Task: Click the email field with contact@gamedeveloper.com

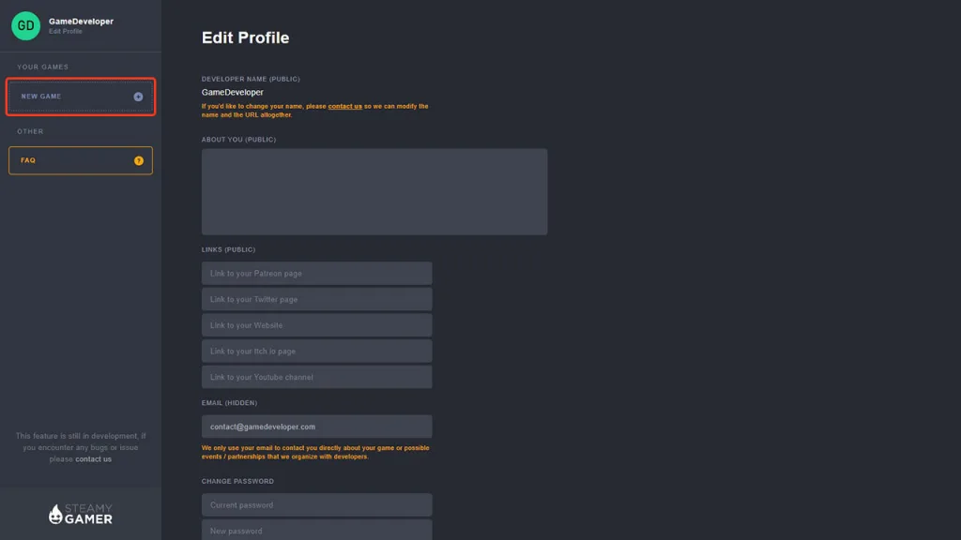Action: click(x=317, y=427)
